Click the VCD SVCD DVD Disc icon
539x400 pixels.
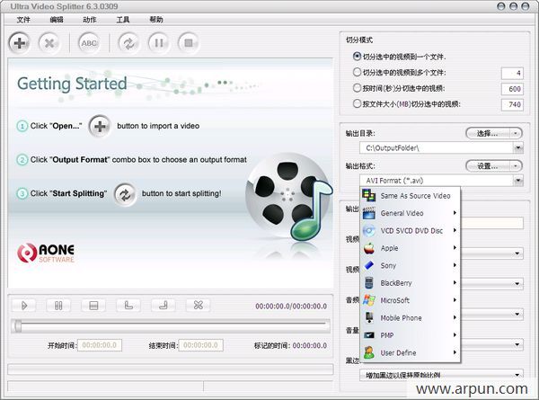tap(369, 231)
